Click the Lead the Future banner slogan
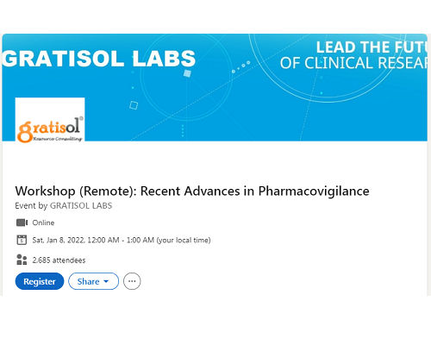 (354, 55)
